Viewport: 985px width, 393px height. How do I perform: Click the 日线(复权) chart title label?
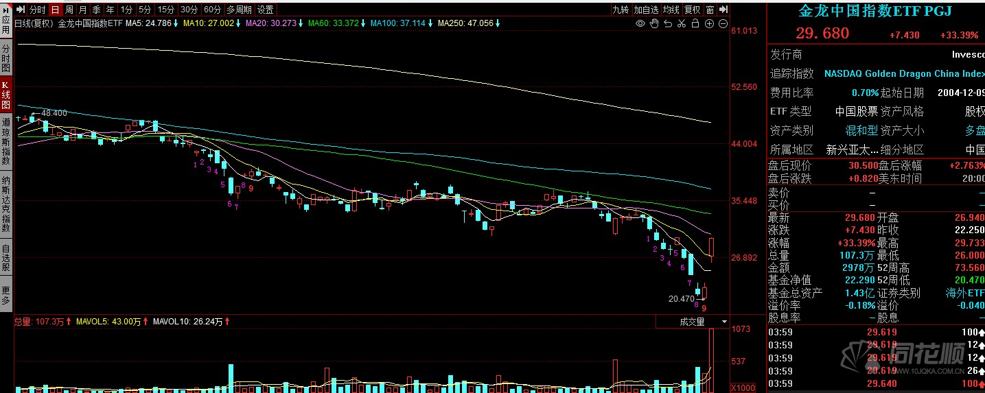click(x=34, y=23)
